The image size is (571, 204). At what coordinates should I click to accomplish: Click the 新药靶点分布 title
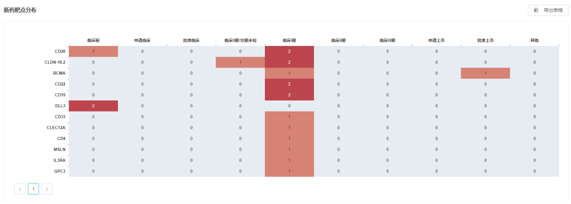[x=20, y=10]
